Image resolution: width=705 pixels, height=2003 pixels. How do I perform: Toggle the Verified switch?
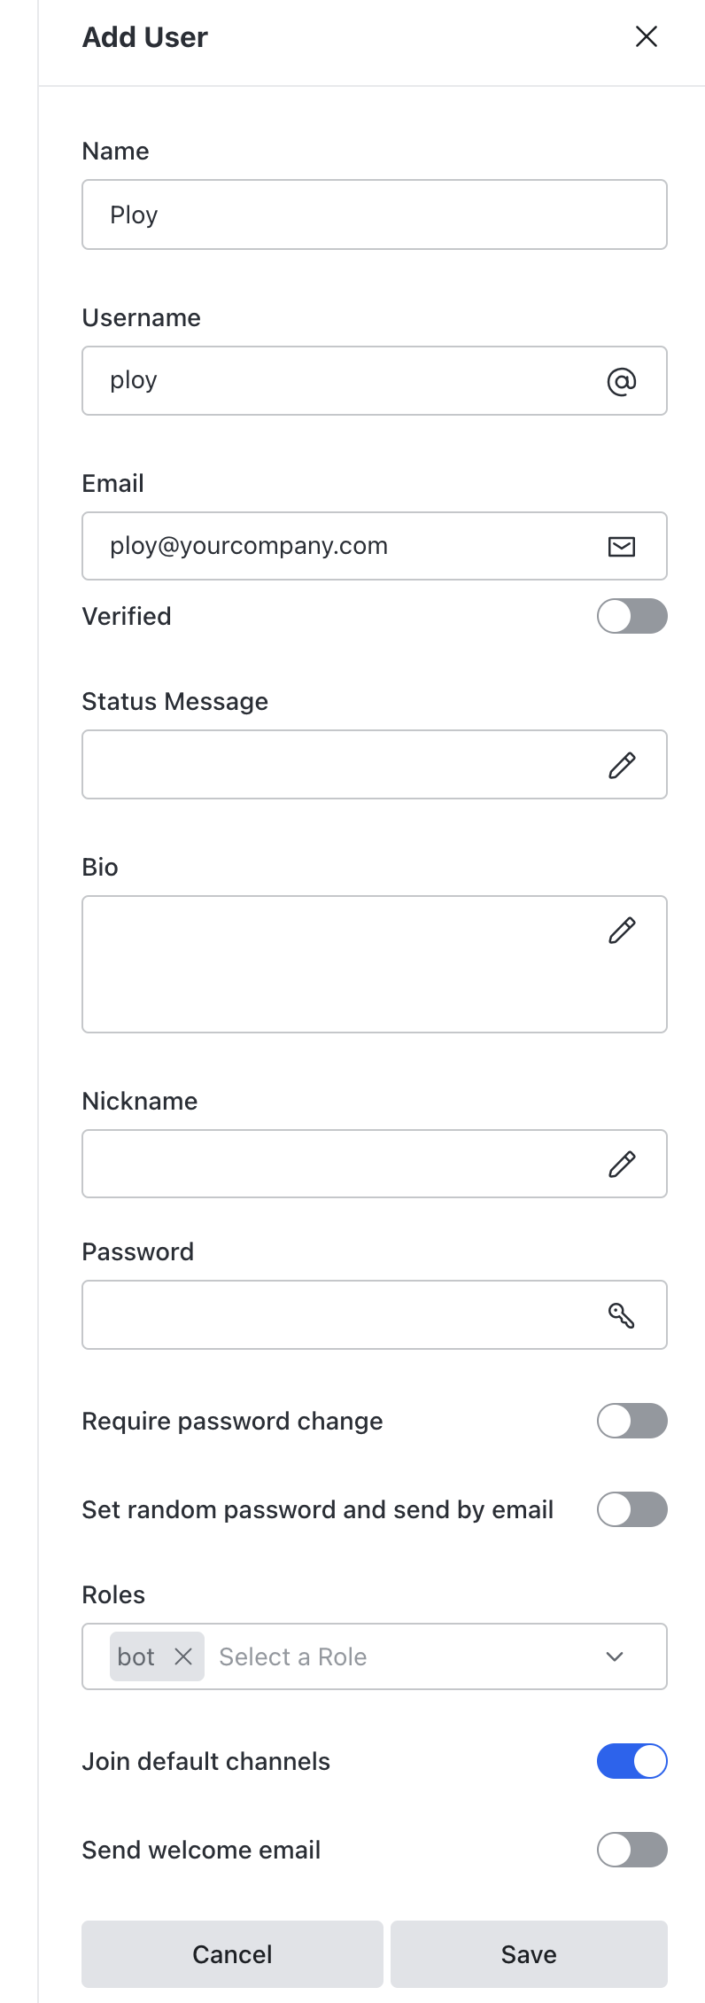tap(631, 616)
